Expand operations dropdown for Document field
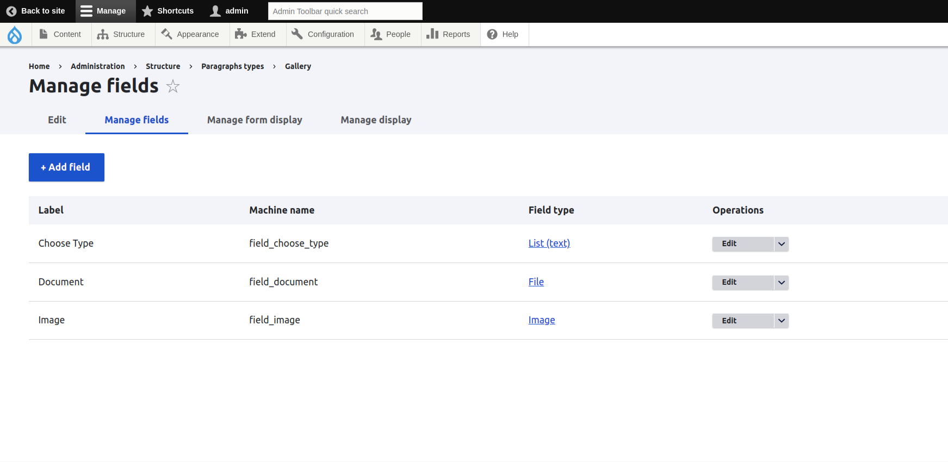This screenshot has width=948, height=462. click(x=781, y=283)
